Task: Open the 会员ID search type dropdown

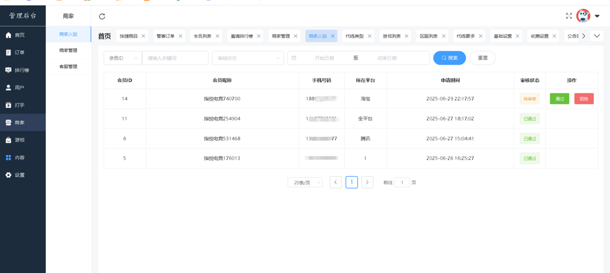Action: click(123, 58)
